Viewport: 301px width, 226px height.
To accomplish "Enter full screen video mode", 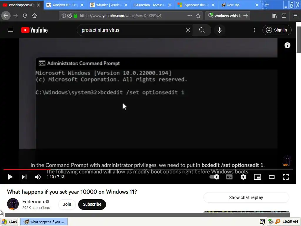I will (x=286, y=177).
